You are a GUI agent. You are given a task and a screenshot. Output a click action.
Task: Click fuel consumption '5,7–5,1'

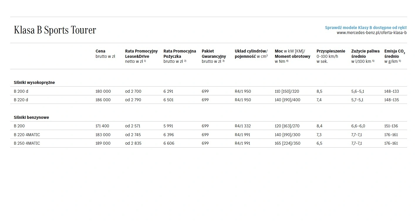(x=357, y=100)
